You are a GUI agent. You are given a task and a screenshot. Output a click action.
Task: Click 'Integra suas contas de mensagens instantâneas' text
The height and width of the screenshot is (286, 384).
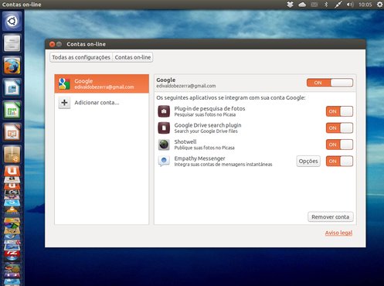click(x=223, y=165)
